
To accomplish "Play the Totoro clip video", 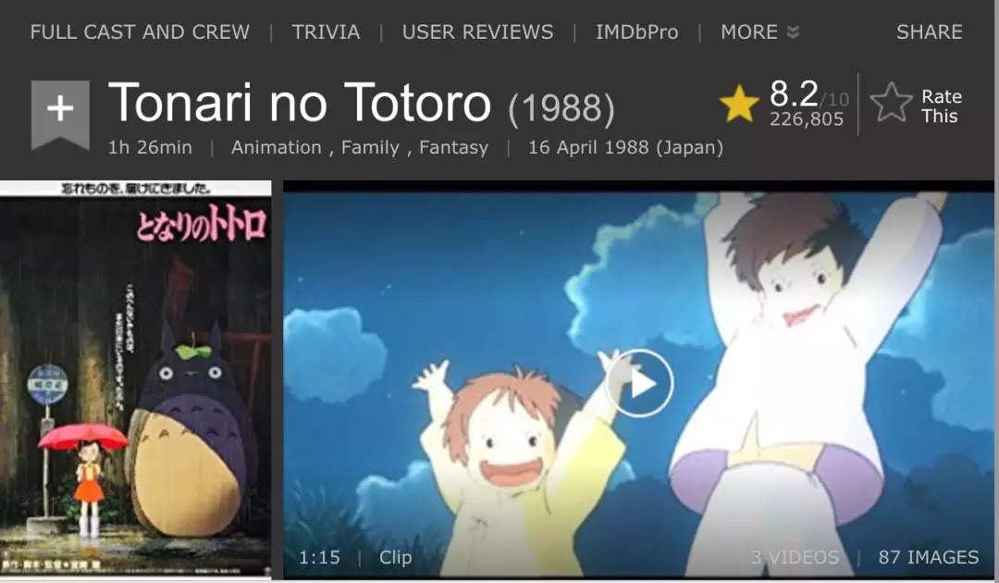I will (639, 383).
